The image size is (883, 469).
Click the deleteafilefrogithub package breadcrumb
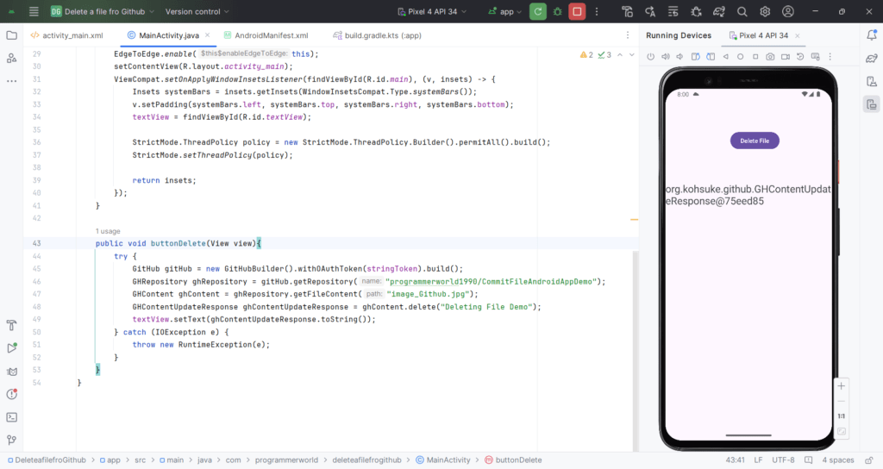pyautogui.click(x=366, y=460)
